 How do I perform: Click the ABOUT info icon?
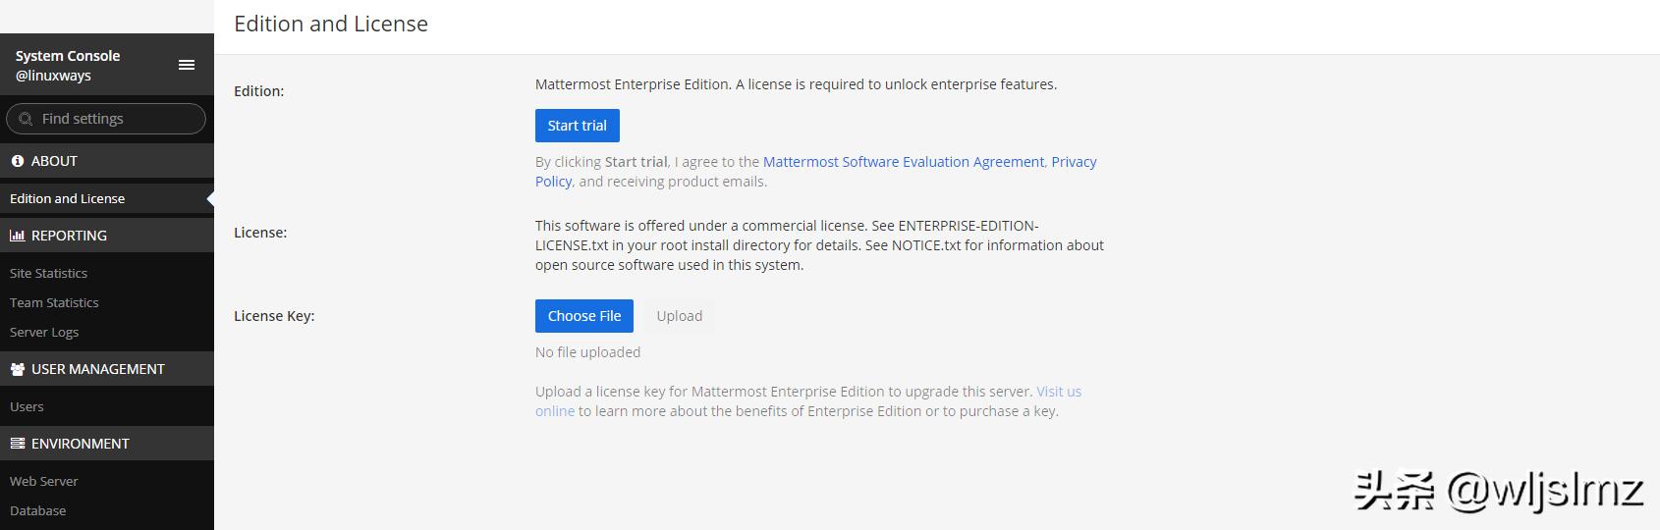pos(18,161)
